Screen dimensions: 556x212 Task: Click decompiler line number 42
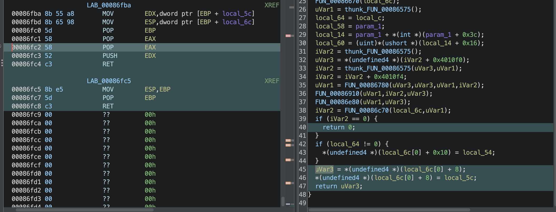302,144
